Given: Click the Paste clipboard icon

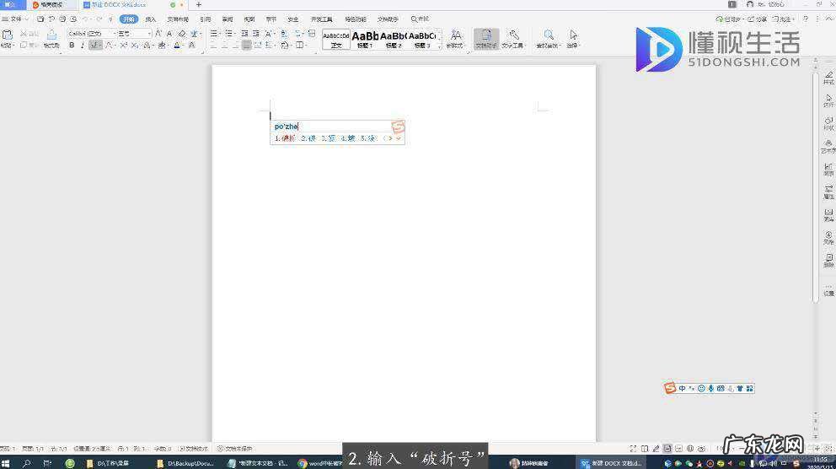Looking at the screenshot, I should [8, 35].
